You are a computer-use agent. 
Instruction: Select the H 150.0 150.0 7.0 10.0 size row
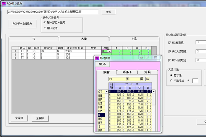(x=130, y=104)
